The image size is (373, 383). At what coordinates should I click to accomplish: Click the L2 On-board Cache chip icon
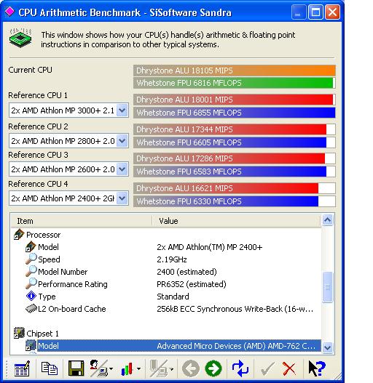tap(31, 308)
